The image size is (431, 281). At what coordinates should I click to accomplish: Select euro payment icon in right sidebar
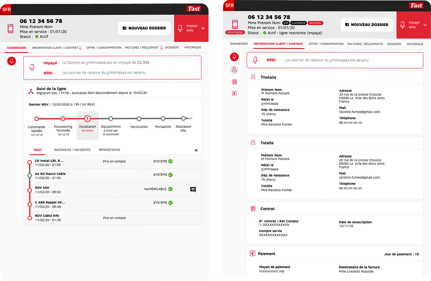[234, 93]
